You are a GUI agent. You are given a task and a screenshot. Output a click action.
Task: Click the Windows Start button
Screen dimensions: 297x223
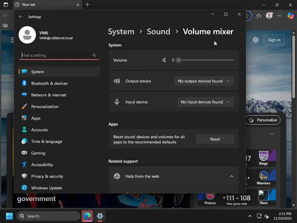pyautogui.click(x=9, y=216)
